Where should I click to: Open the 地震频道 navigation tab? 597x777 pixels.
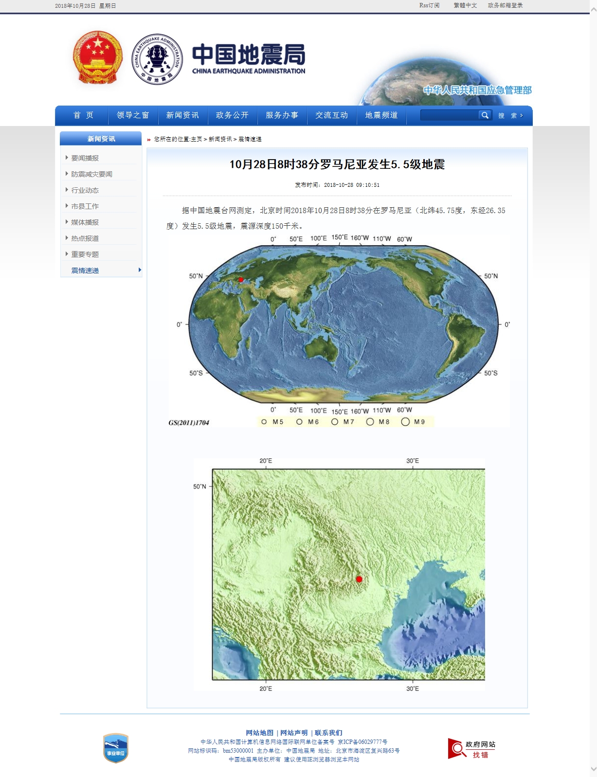[381, 115]
